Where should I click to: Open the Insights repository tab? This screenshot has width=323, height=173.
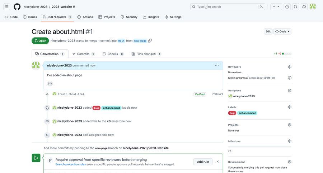151,17
